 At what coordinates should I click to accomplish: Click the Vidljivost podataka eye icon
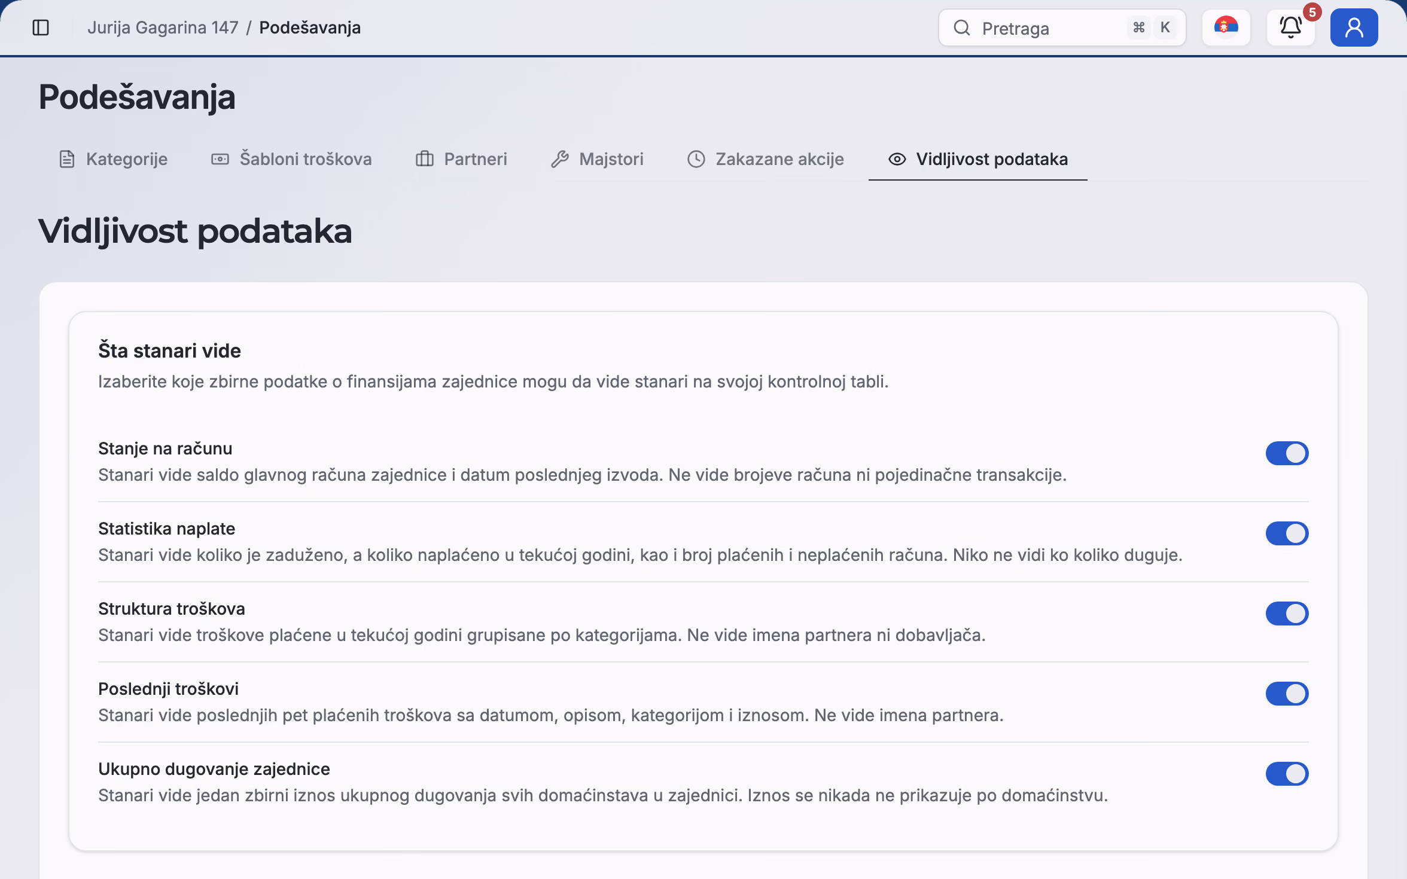[897, 159]
